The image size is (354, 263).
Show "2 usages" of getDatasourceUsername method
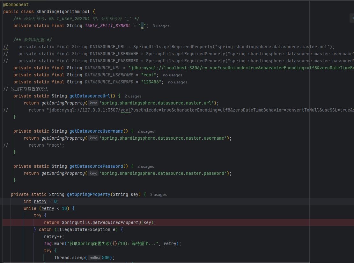(146, 131)
